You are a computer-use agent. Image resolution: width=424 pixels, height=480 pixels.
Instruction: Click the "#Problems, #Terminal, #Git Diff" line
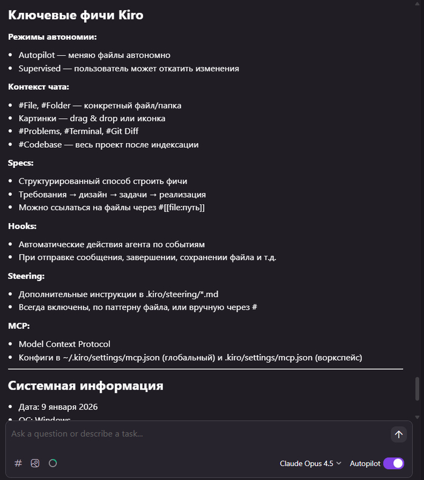click(x=79, y=132)
